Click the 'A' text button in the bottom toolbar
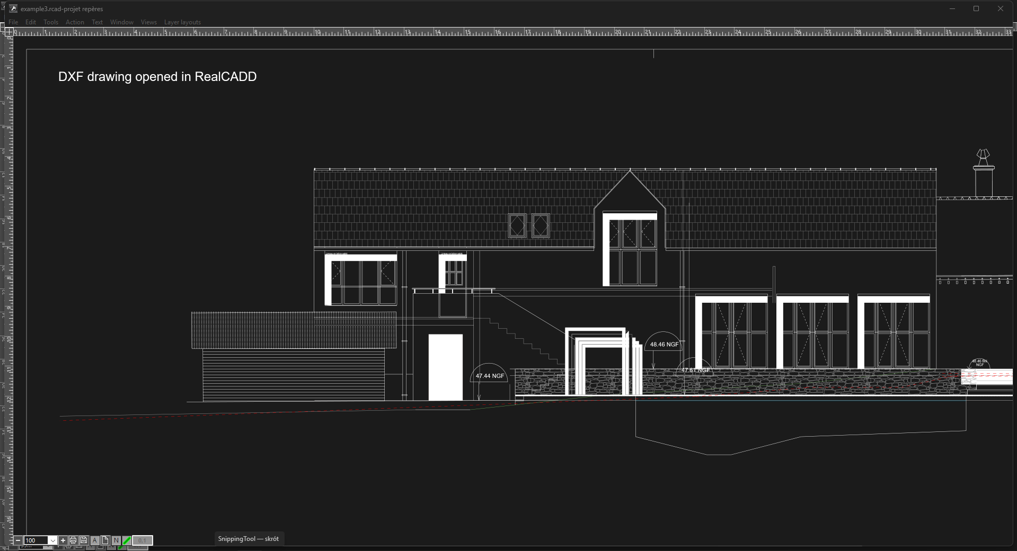This screenshot has height=551, width=1017. tap(95, 540)
